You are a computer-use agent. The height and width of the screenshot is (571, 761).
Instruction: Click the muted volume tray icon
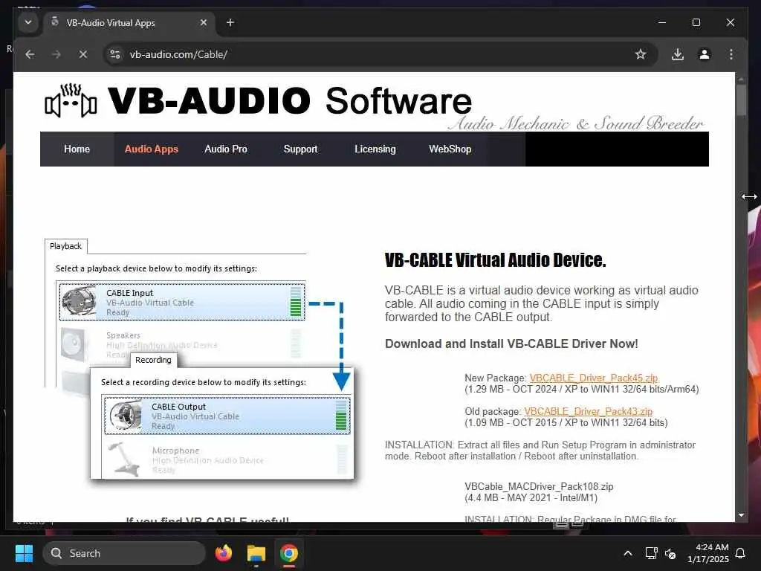(x=670, y=553)
